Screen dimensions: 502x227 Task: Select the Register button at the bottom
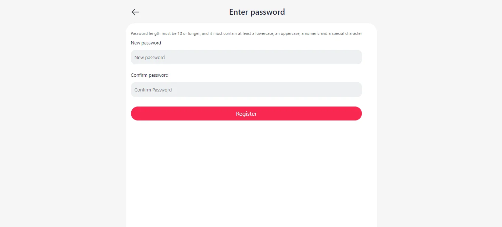coord(246,113)
